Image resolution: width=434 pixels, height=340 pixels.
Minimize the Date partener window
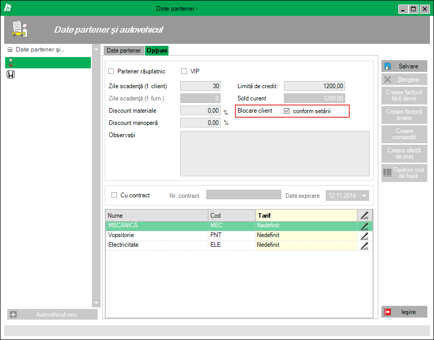(403, 9)
